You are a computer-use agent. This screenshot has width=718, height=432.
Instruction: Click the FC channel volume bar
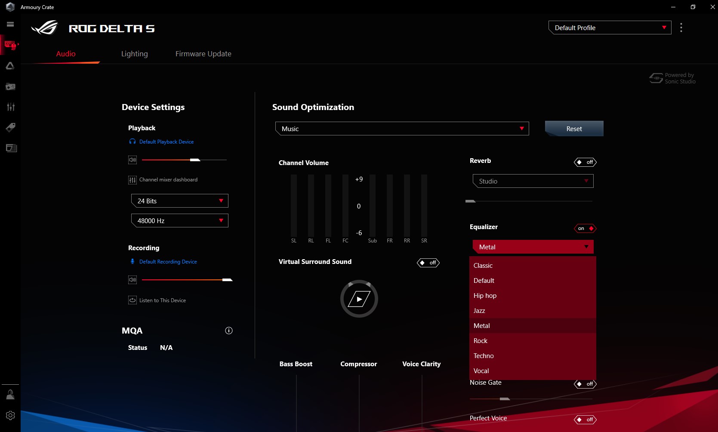point(345,205)
